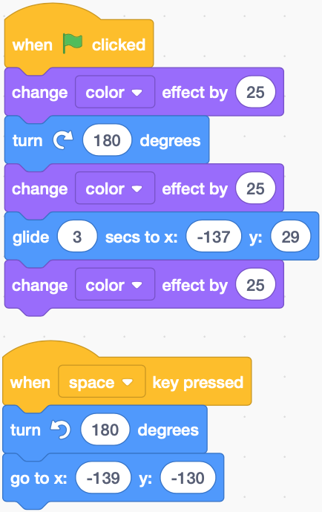The width and height of the screenshot is (322, 512).
Task: Open the third color effect dropdown
Action: pos(115,285)
